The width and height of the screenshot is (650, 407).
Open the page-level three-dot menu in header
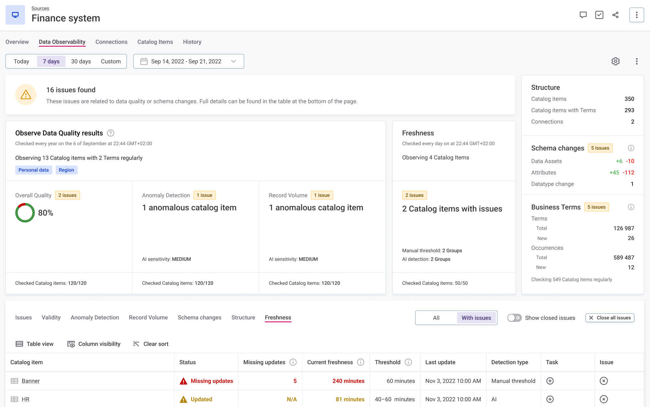[x=636, y=15]
